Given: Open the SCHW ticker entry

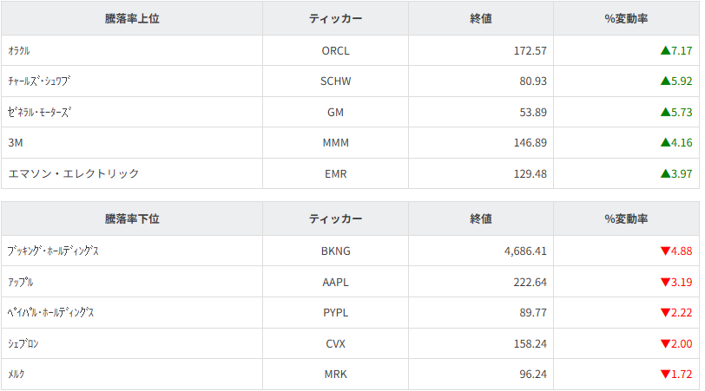Looking at the screenshot, I should point(335,81).
